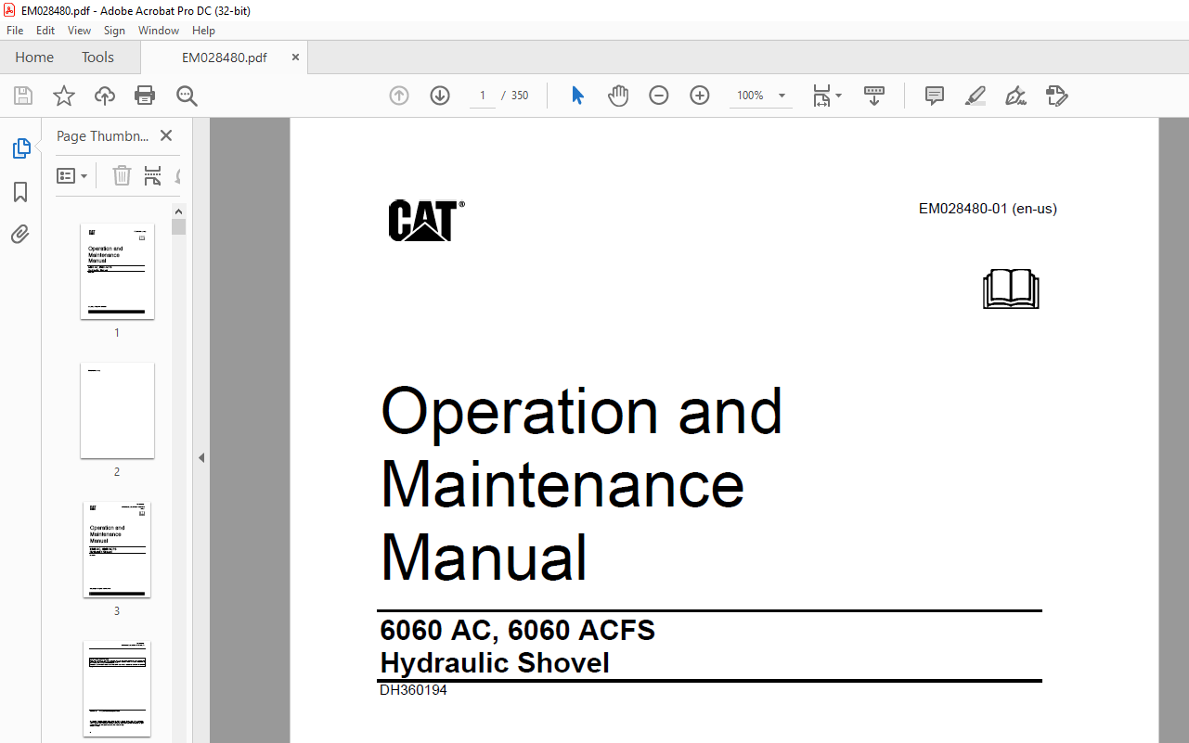This screenshot has width=1189, height=743.
Task: Go to previous page with up arrow
Action: click(399, 96)
